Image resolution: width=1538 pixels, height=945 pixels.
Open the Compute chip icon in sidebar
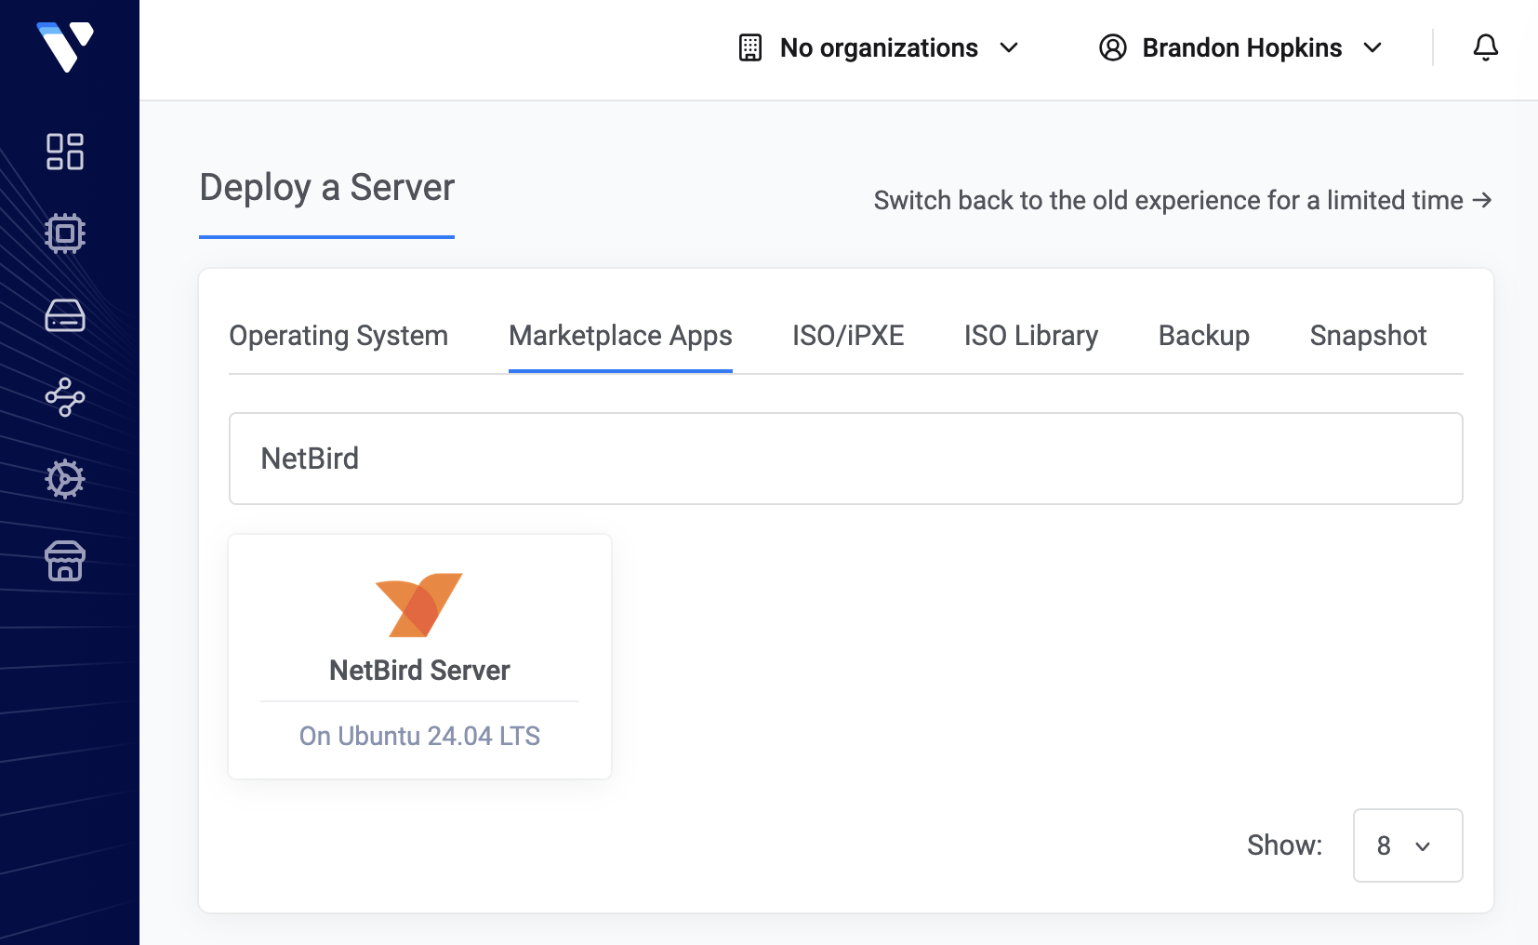[x=65, y=233]
